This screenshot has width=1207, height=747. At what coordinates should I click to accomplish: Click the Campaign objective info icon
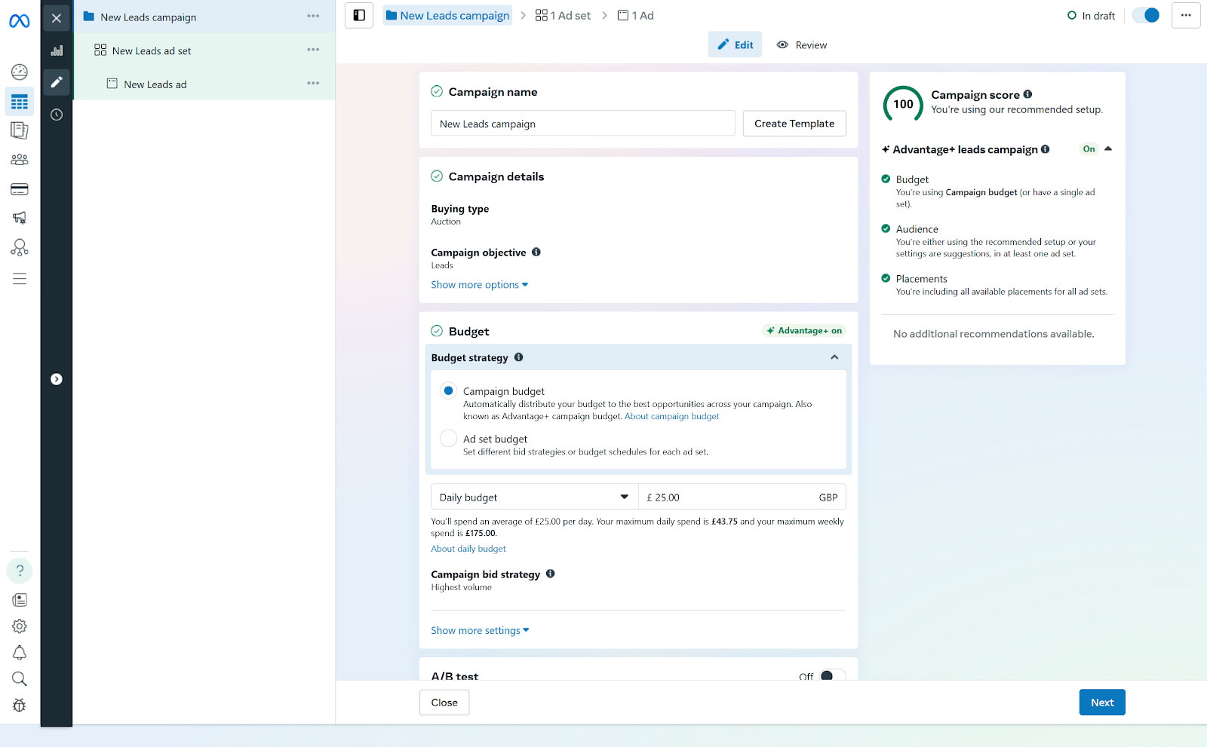pyautogui.click(x=536, y=252)
